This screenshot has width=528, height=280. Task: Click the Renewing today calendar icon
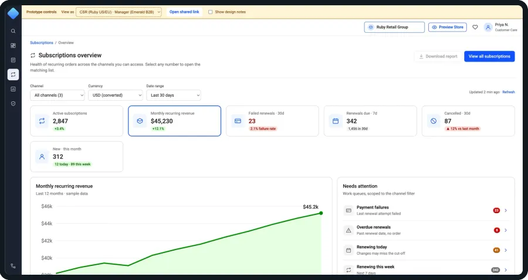click(x=348, y=250)
